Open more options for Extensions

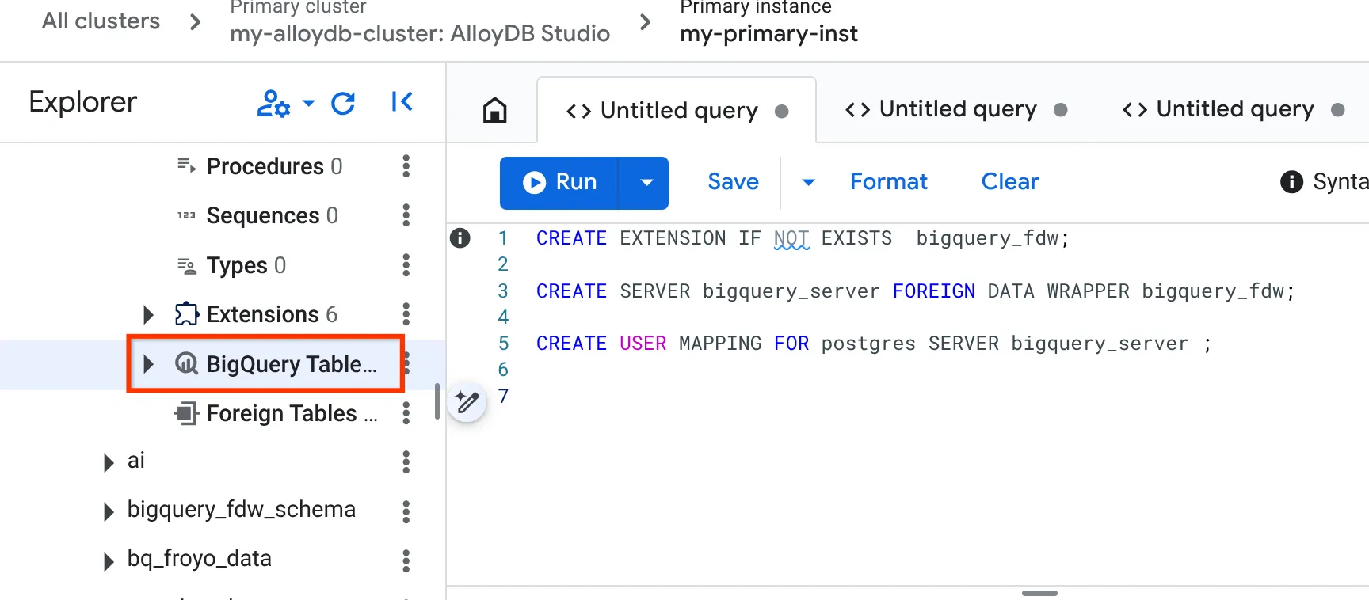click(x=406, y=314)
